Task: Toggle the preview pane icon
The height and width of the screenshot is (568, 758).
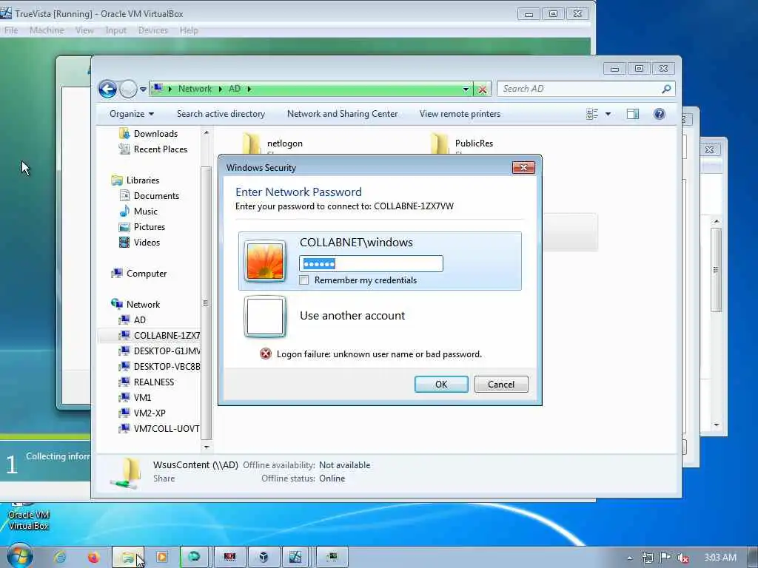Action: (x=633, y=114)
